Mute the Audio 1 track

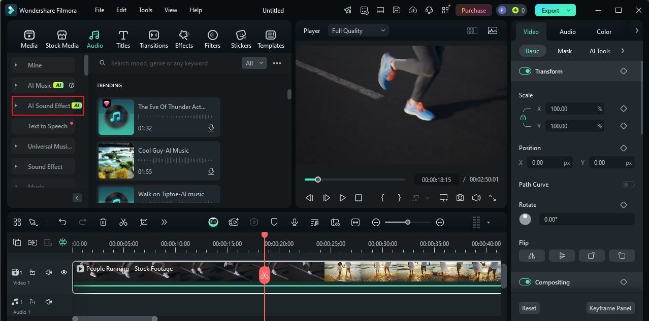pos(48,302)
